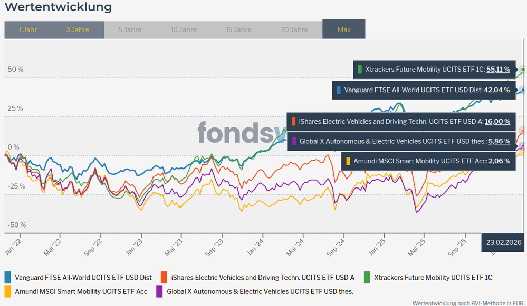The width and height of the screenshot is (527, 306).
Task: Open the 10 Jahre period tab
Action: pos(184,30)
